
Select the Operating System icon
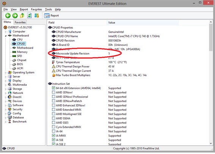(10, 72)
